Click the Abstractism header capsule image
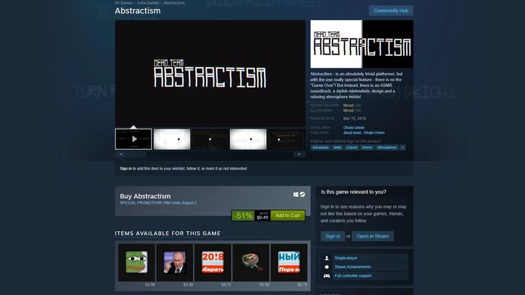The image size is (525, 295). (x=361, y=44)
